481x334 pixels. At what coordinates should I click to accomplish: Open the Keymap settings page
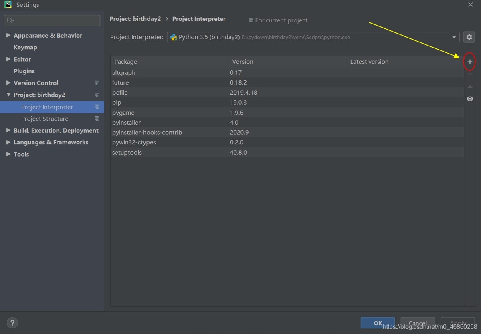click(25, 47)
